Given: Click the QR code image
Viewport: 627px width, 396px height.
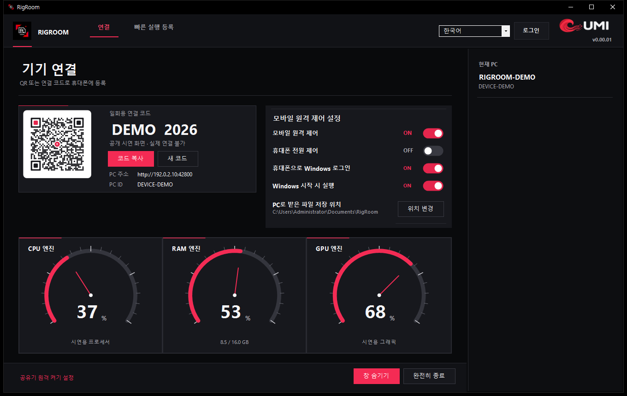Looking at the screenshot, I should [57, 144].
